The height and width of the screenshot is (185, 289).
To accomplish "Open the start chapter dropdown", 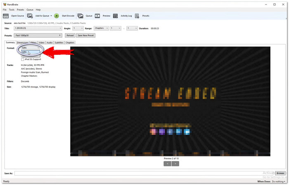I will tap(116, 28).
